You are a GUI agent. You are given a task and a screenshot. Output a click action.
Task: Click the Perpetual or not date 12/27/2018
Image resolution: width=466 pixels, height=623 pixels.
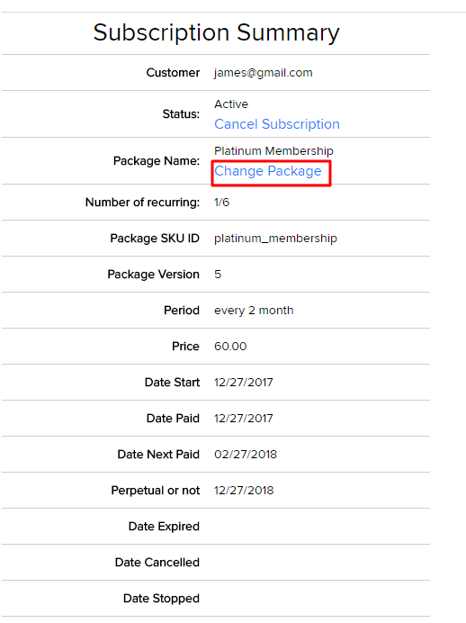[244, 491]
